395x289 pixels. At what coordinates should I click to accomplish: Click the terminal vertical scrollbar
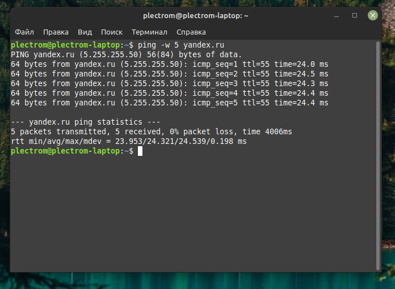(x=377, y=155)
